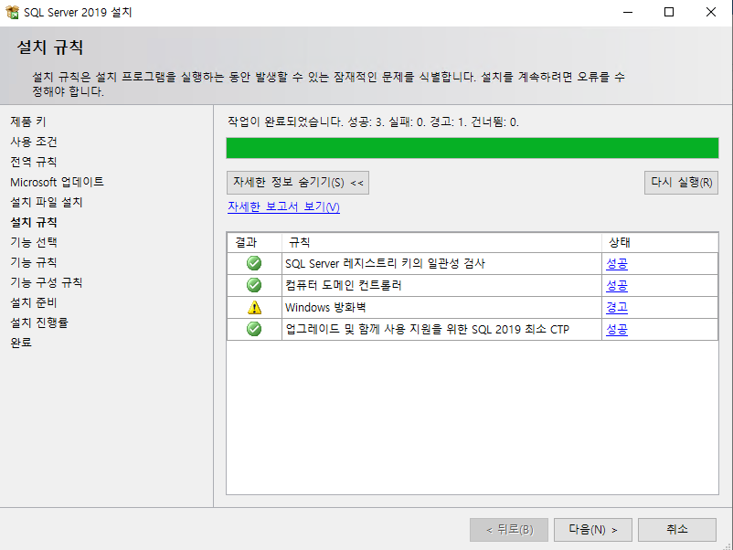Open 성공 status link for SQL Server 레지스트리 키 rule
The width and height of the screenshot is (733, 550).
617,263
